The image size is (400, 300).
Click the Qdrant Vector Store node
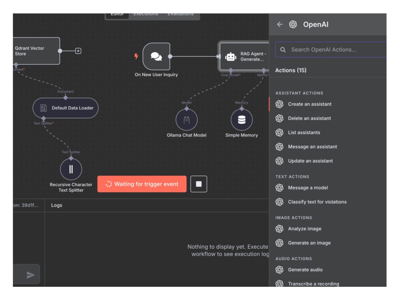click(x=36, y=51)
